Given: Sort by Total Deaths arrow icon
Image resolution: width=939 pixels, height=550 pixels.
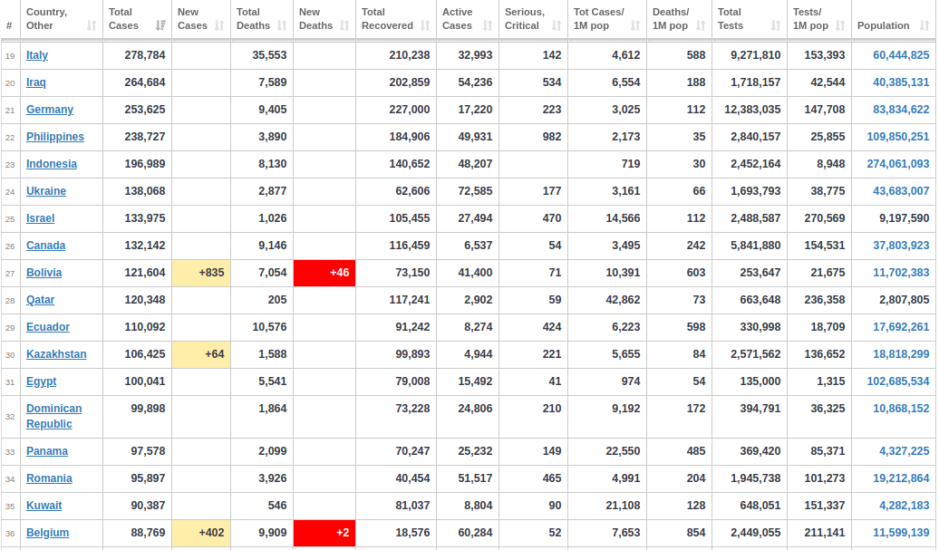Looking at the screenshot, I should pos(282,25).
